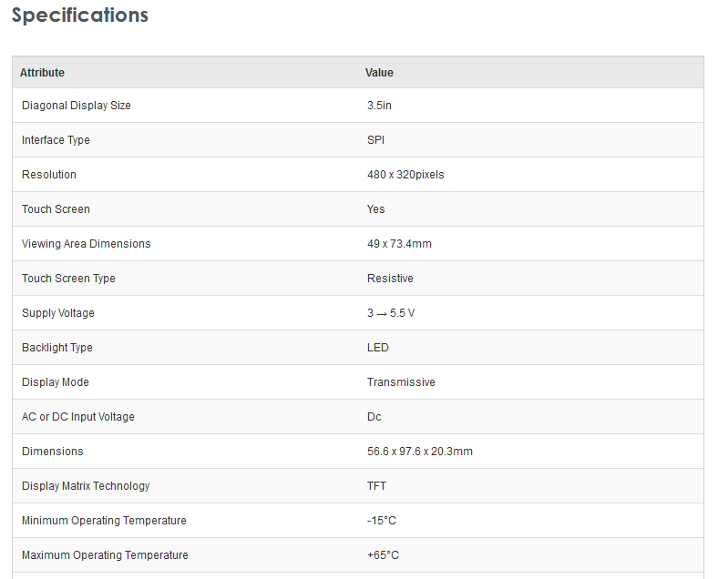Click the Resolution attribute label
718x579 pixels.
point(49,175)
